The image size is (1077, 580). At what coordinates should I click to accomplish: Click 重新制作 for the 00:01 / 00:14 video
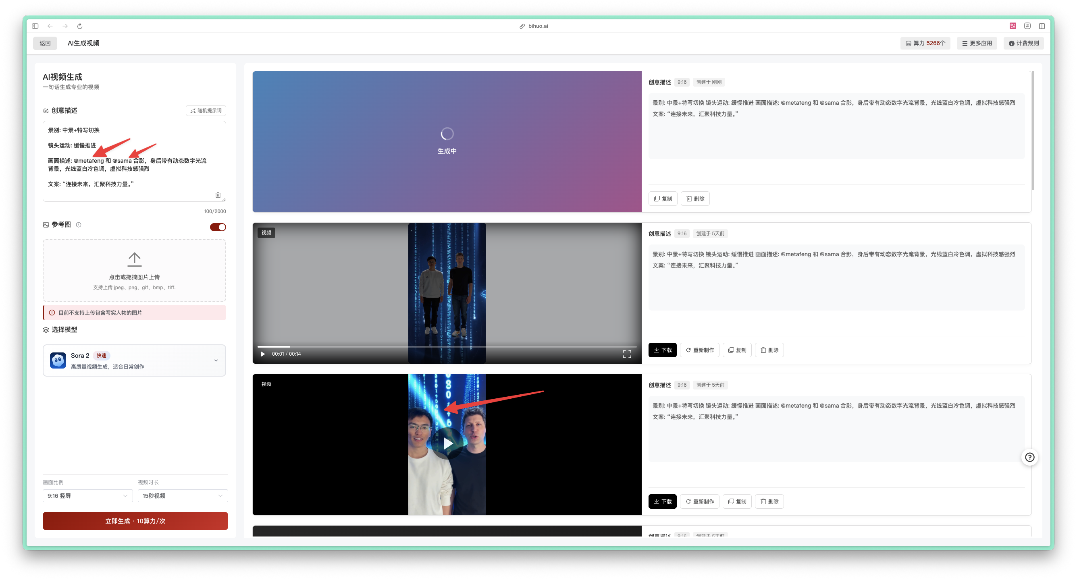pos(699,350)
